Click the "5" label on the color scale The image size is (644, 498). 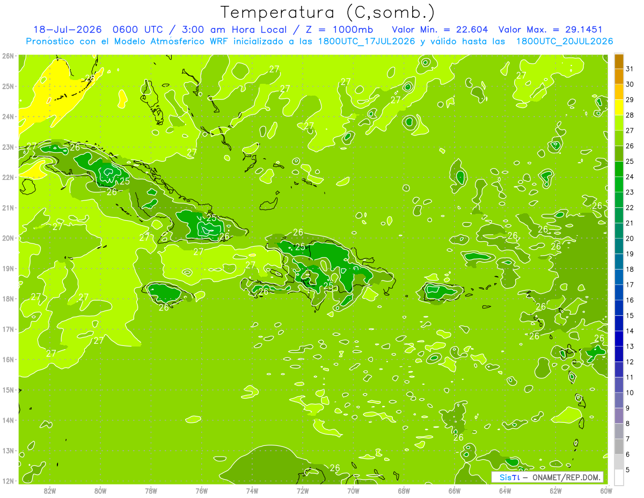click(628, 470)
